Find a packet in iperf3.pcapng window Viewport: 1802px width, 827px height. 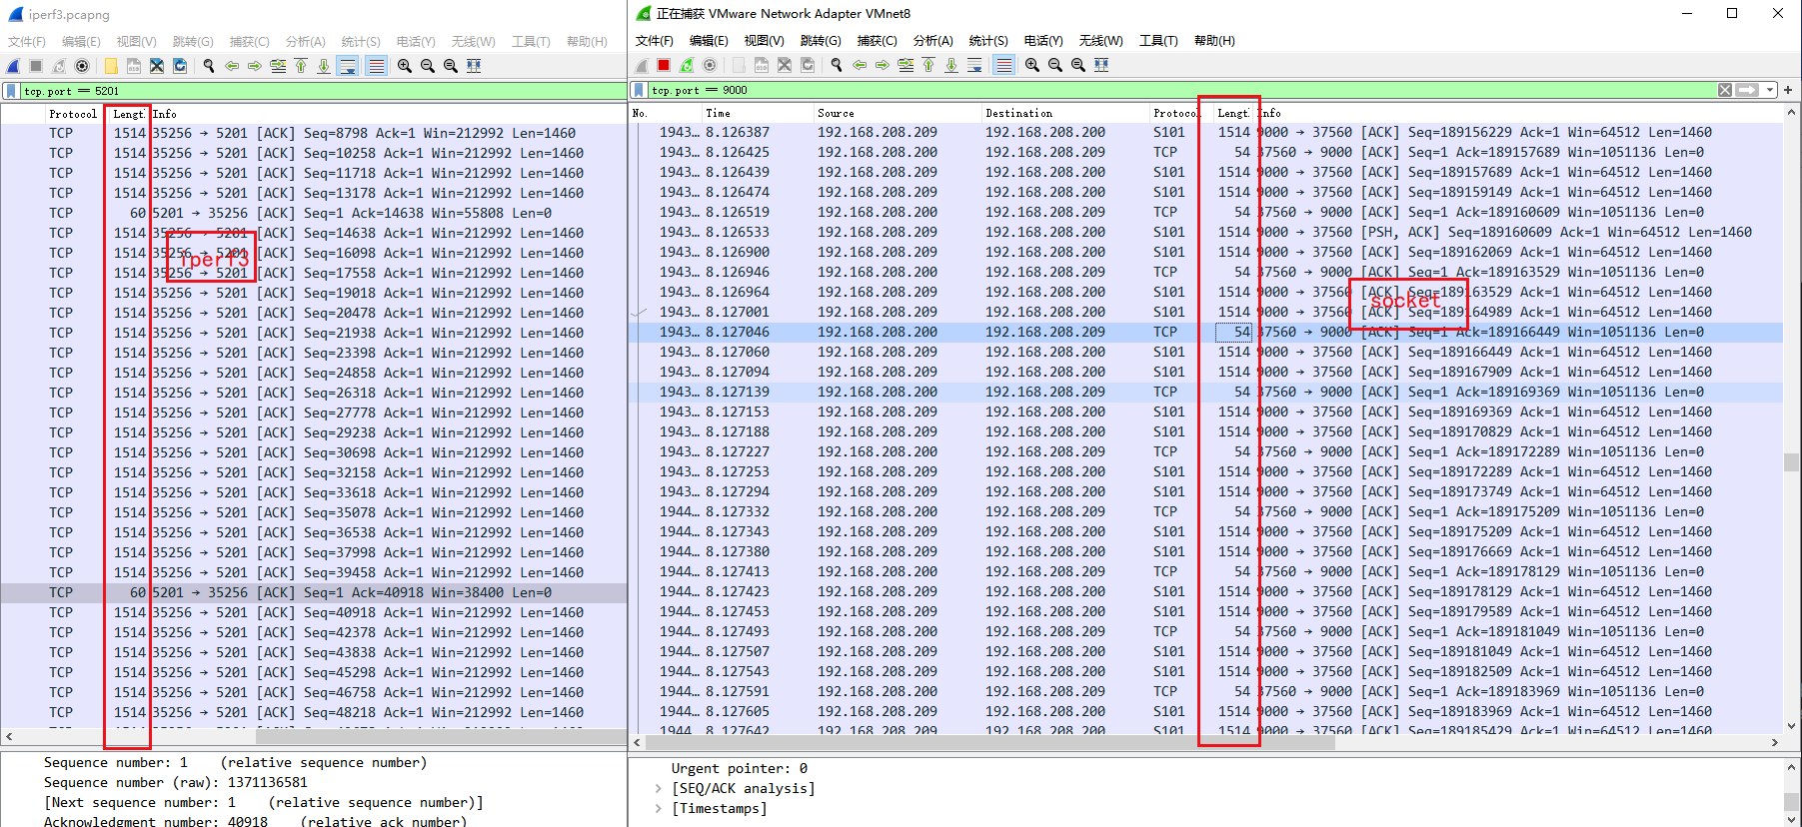[208, 66]
